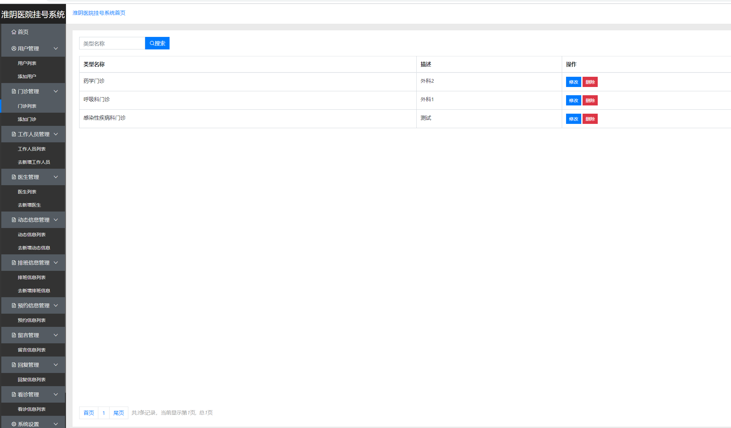Click the home icon beside 首页

click(x=14, y=32)
